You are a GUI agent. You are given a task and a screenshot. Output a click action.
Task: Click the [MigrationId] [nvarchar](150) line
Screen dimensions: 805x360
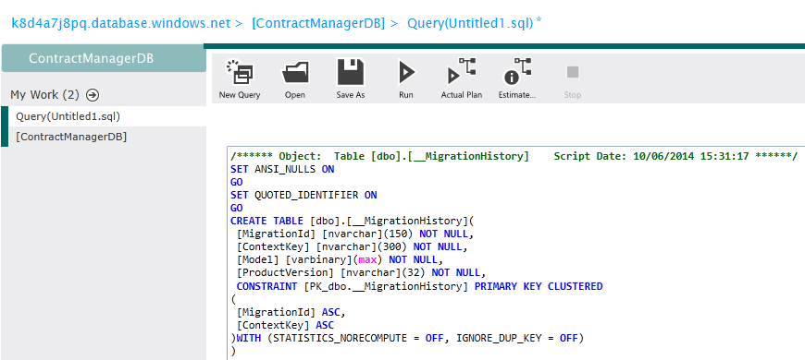[355, 234]
